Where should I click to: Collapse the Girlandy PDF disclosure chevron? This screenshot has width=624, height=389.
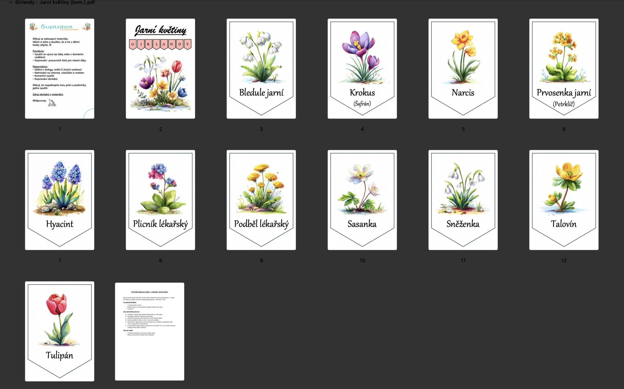coord(11,2)
